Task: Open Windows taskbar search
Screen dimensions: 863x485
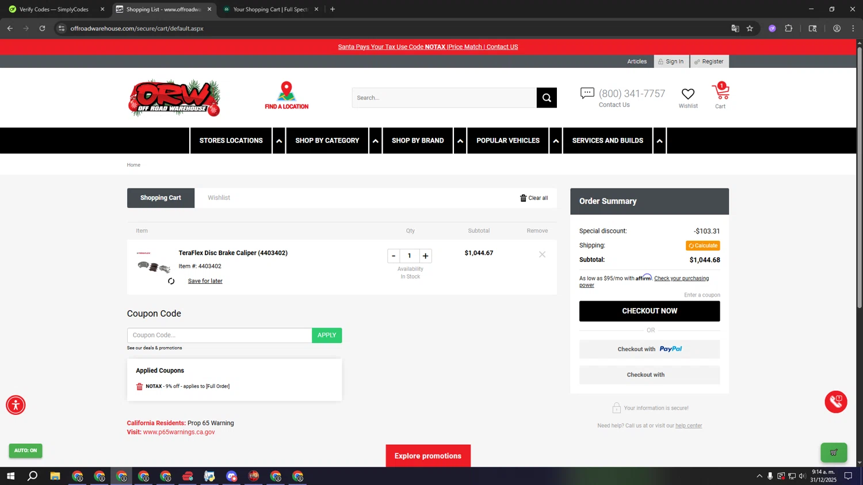Action: pos(33,476)
